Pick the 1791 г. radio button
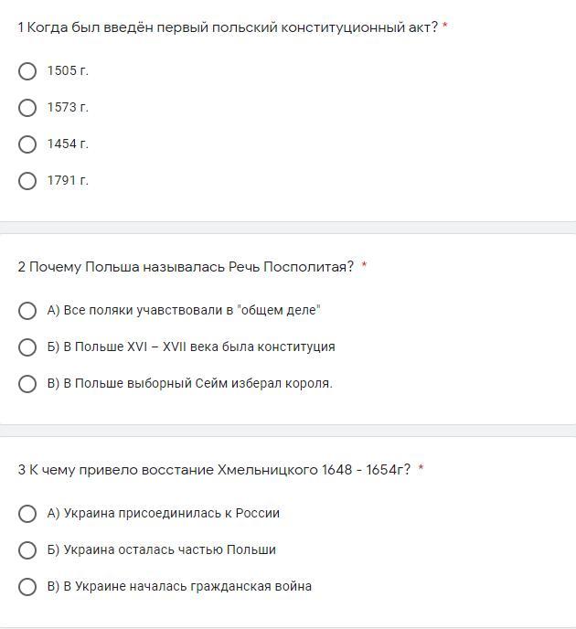 tap(27, 181)
